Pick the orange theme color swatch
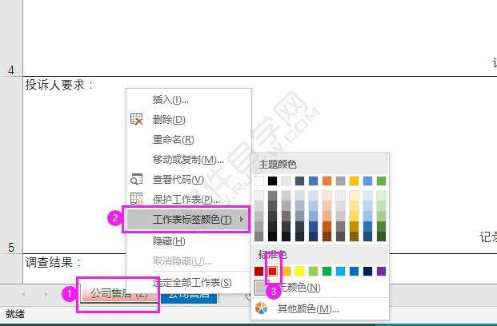This screenshot has height=326, width=497. [x=327, y=181]
